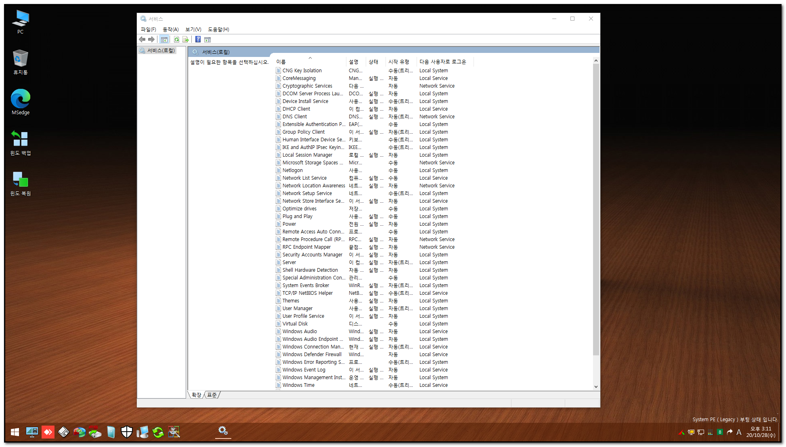Image resolution: width=786 pixels, height=447 pixels.
Task: Launch the MSedge desktop shortcut
Action: click(x=21, y=102)
